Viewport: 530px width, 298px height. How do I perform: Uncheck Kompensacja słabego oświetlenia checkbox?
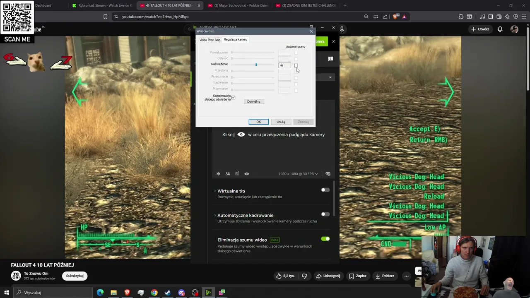[234, 98]
